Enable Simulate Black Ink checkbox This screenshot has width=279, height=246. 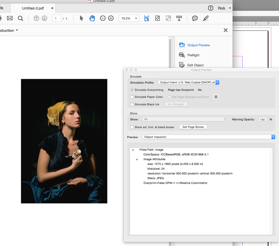click(132, 104)
